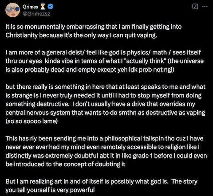The height and width of the screenshot is (196, 213).
Task: Click the text "(so so soooo lame)"
Action: click(x=32, y=121)
